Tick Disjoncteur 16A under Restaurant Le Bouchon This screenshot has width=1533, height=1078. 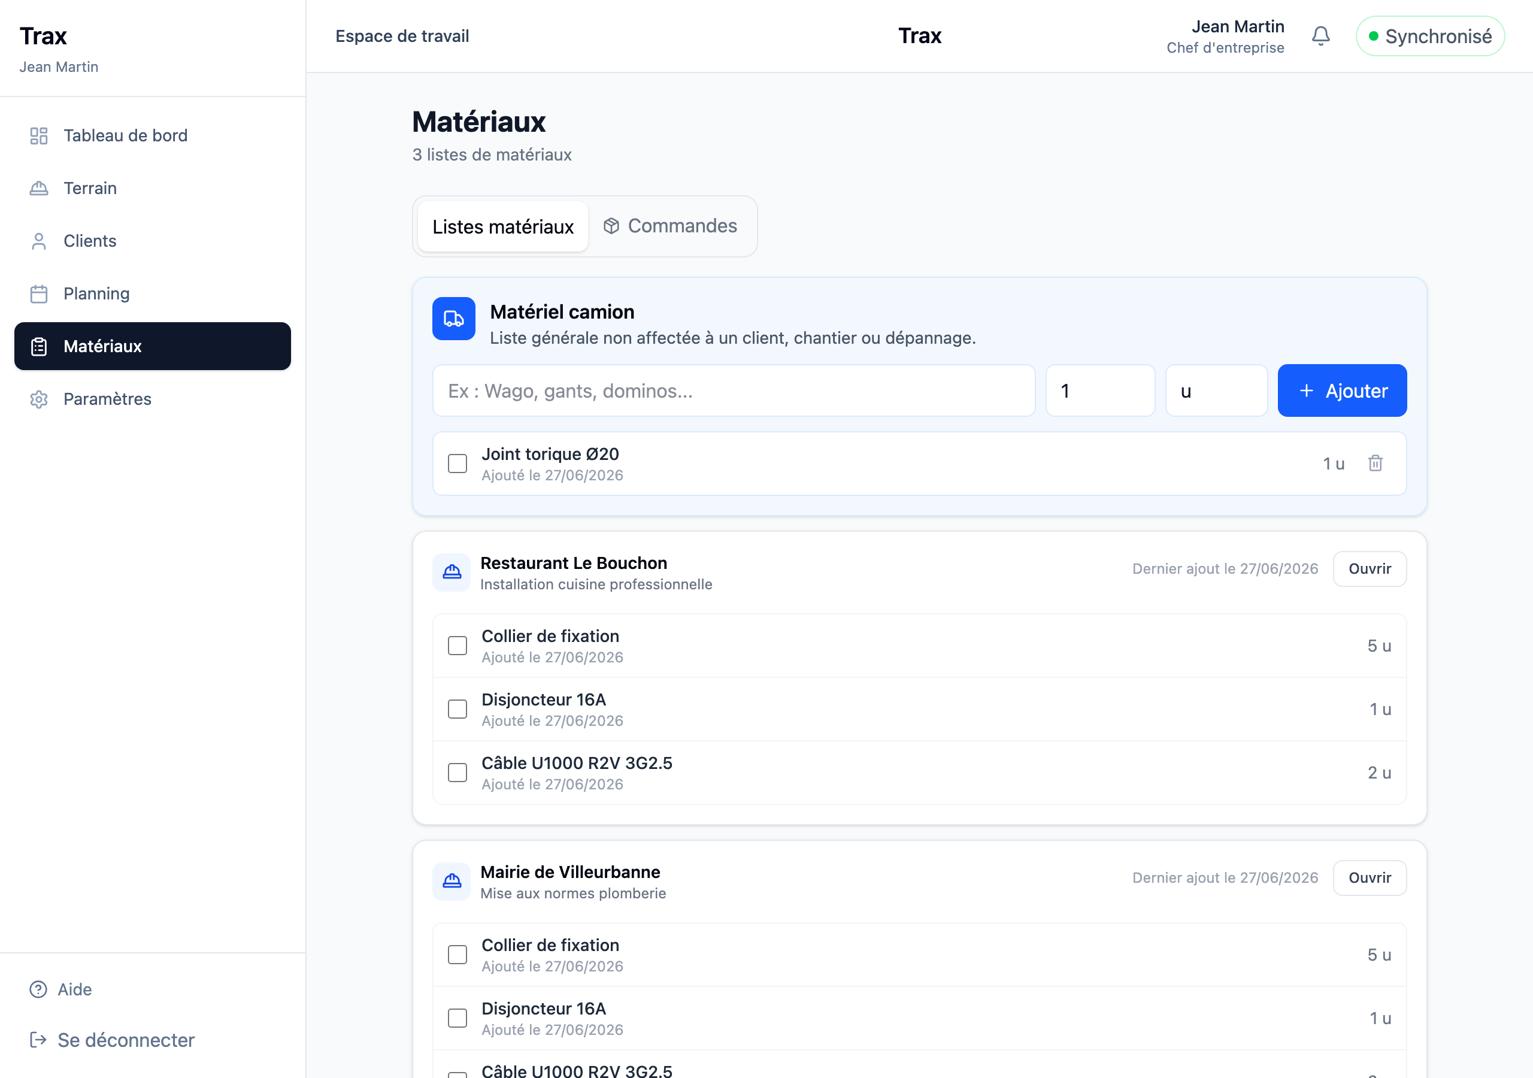(x=458, y=709)
